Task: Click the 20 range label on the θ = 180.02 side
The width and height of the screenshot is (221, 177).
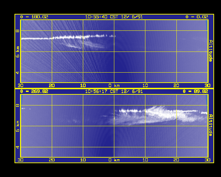Action: 52,85
